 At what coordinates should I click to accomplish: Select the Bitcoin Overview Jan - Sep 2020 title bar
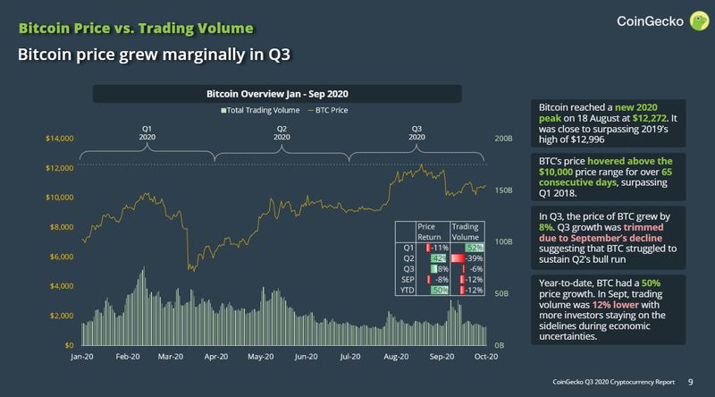(277, 94)
